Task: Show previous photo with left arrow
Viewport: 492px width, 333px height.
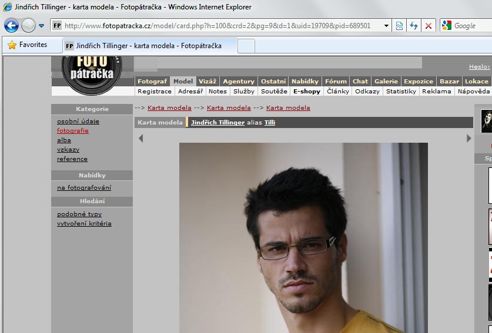Action: click(141, 138)
